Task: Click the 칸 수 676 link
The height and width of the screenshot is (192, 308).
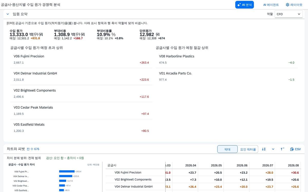Action: (33, 149)
